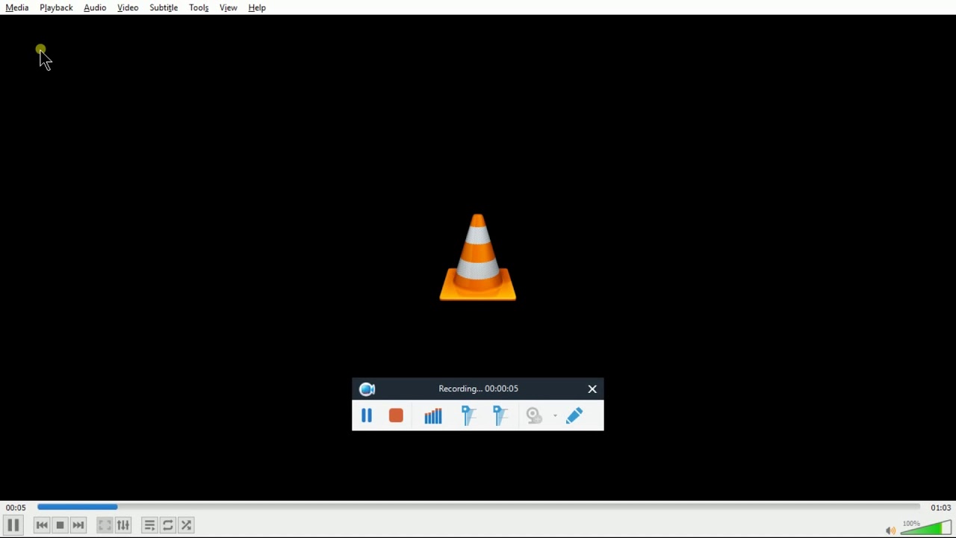Screen dimensions: 956x538
Task: Click the total duration 01:03
Action: [940, 508]
